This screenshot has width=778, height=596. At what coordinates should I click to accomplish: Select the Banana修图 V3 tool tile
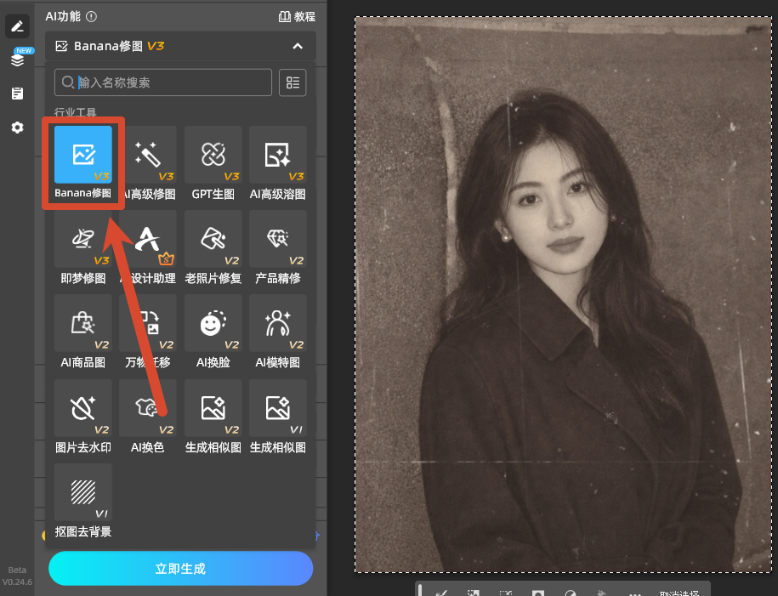tap(82, 155)
